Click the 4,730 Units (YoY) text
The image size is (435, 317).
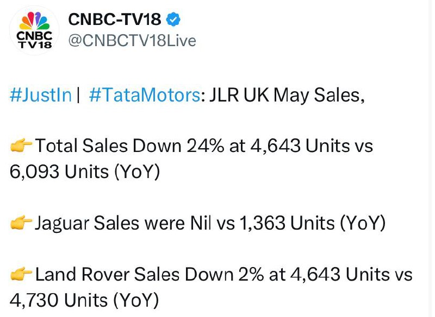click(x=84, y=300)
